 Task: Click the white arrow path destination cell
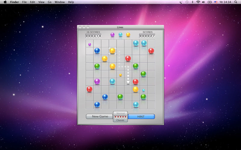click(128, 82)
